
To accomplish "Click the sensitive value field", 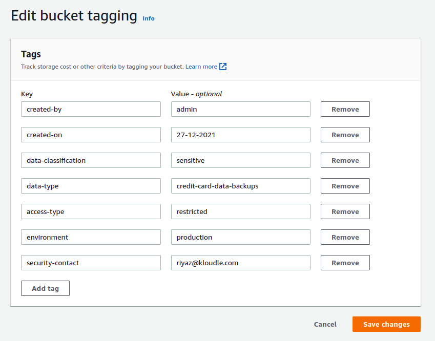I will [x=240, y=160].
